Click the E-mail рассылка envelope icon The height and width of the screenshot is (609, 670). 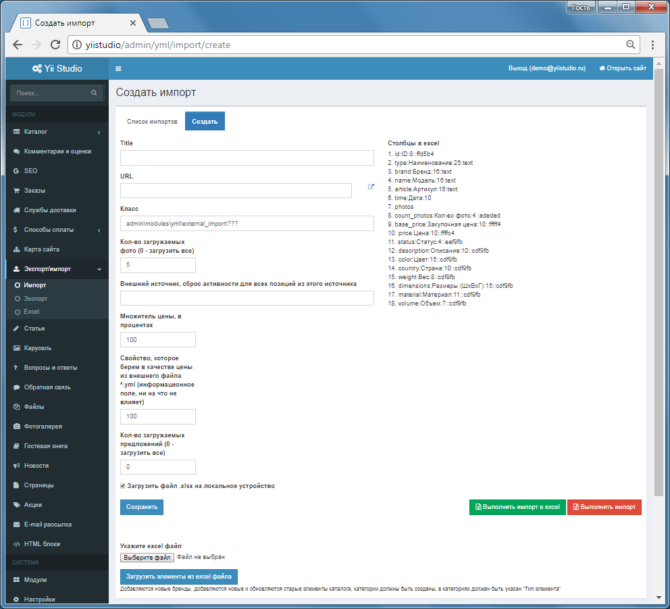point(16,525)
